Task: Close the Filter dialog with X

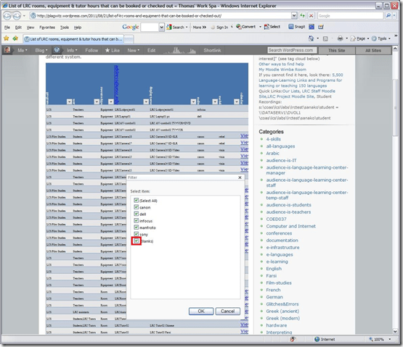Action: pyautogui.click(x=240, y=177)
